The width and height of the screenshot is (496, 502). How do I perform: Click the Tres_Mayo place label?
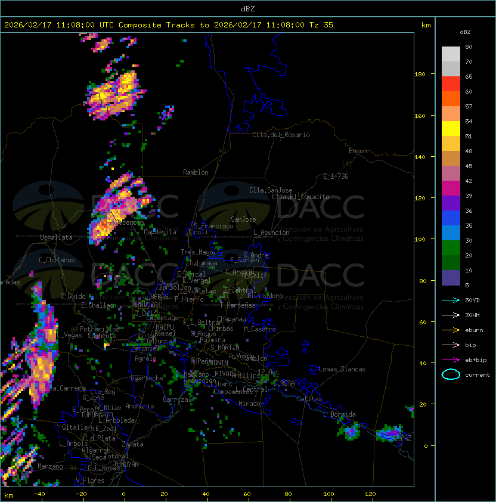pos(197,252)
